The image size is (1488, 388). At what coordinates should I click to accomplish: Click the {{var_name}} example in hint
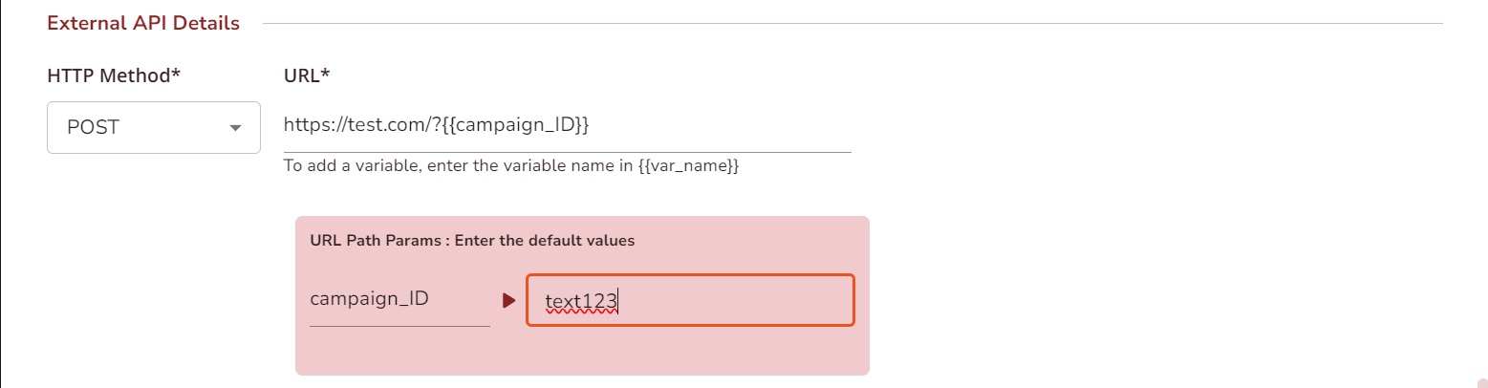(688, 166)
